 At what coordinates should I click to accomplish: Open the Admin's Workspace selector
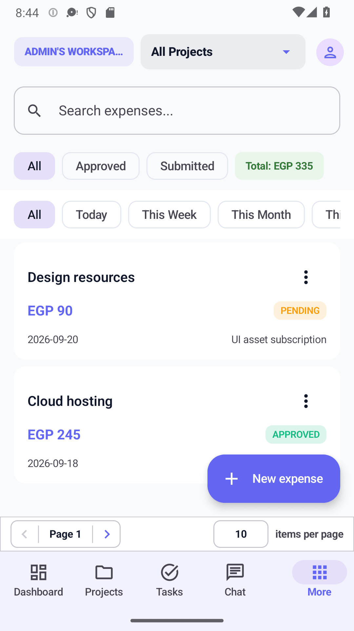pos(74,52)
